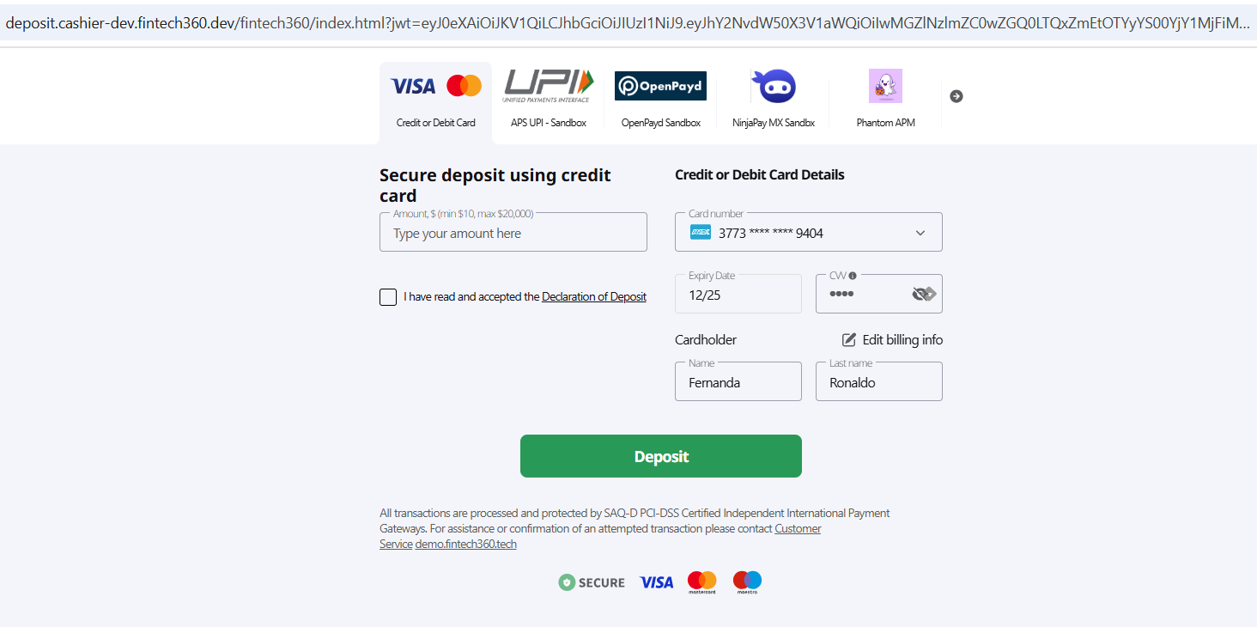Expand the saved card number dropdown
The height and width of the screenshot is (627, 1257).
tap(920, 233)
